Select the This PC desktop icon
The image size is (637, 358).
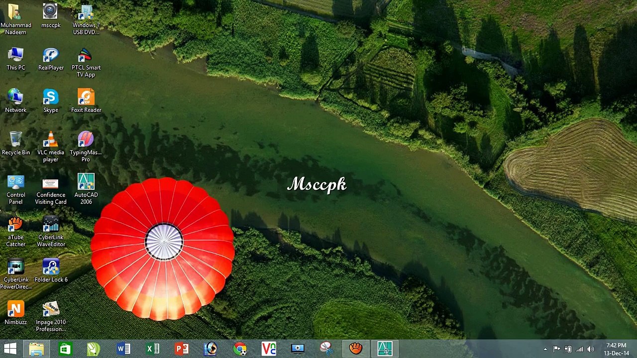pos(15,59)
